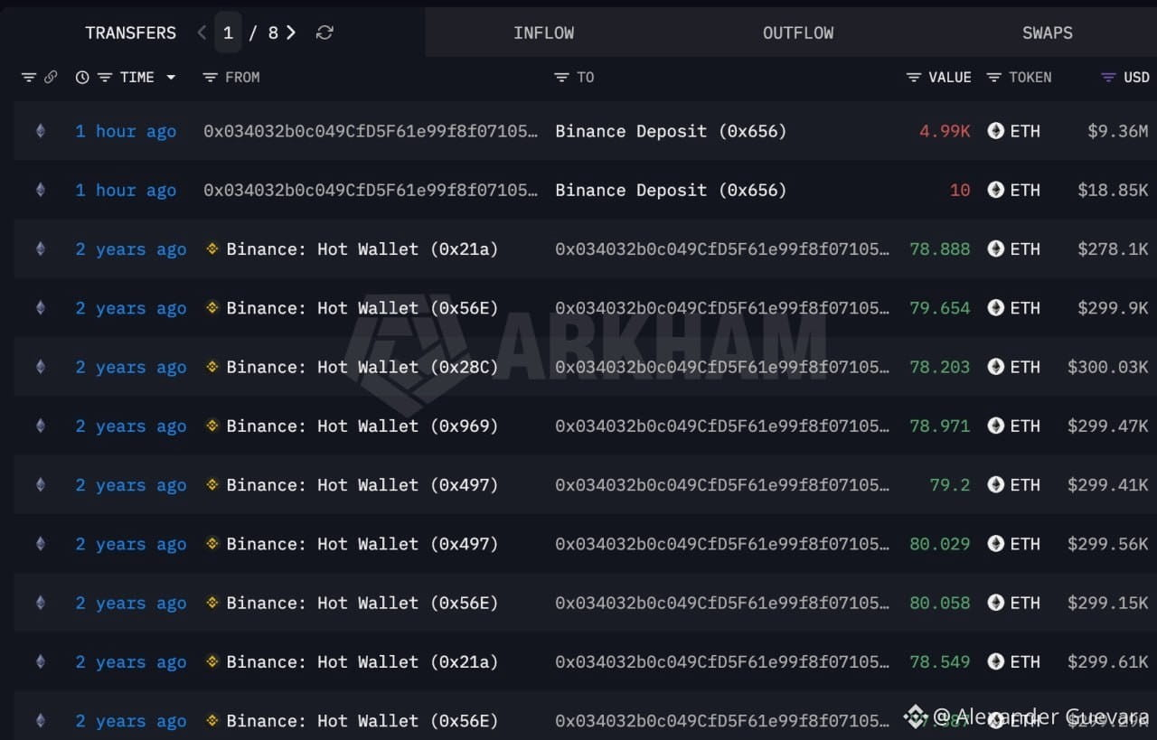Open Binance: Hot Wallet (0x969)
The image size is (1157, 740).
pos(362,426)
